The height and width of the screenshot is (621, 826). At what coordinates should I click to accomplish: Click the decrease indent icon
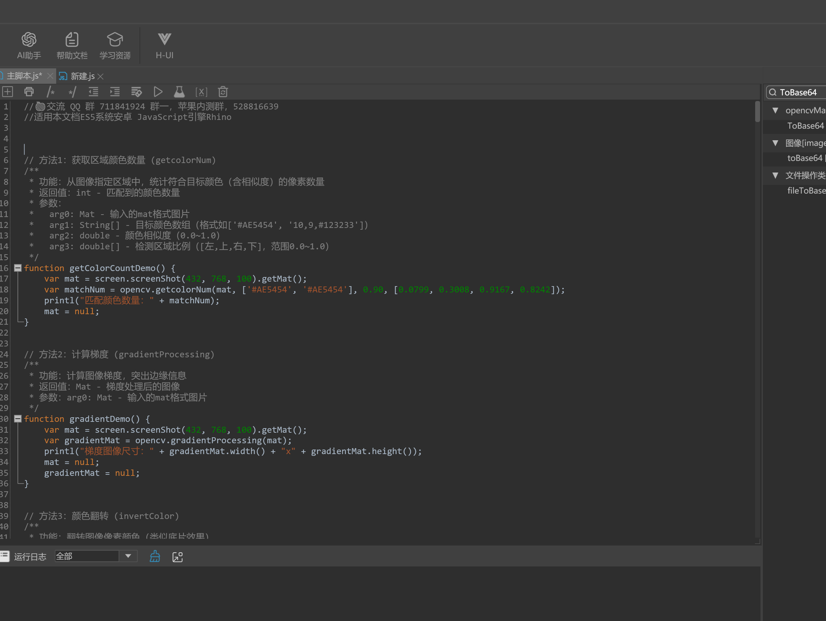point(93,92)
